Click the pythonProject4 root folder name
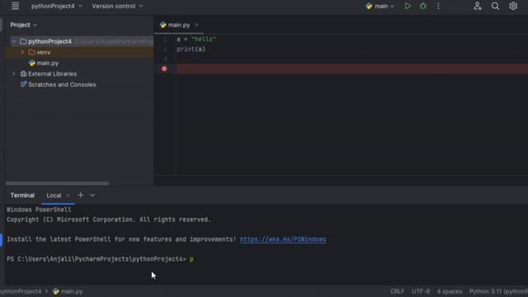 pyautogui.click(x=49, y=41)
